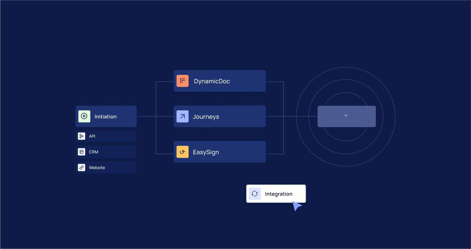Select the Website row label

(x=97, y=168)
